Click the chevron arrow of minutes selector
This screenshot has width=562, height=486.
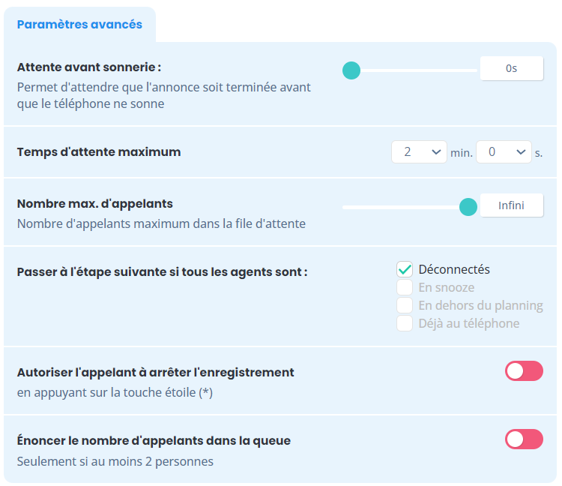pos(436,152)
